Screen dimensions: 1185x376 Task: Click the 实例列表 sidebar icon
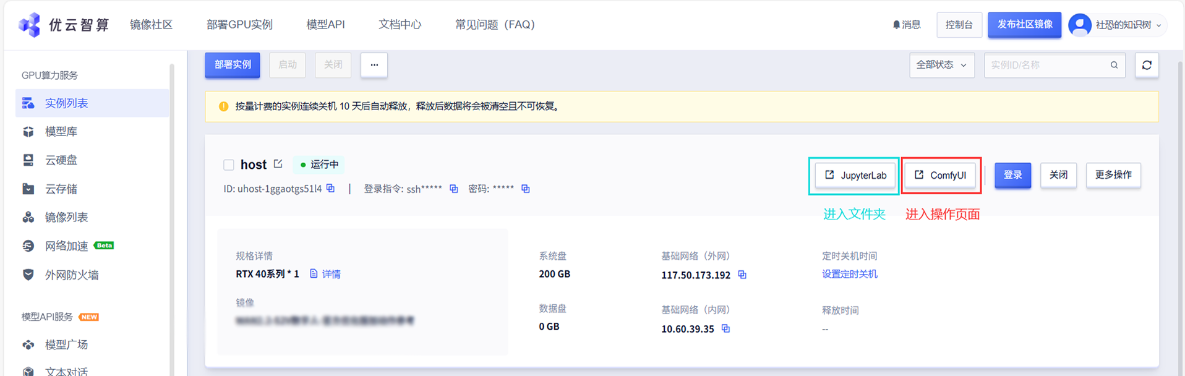coord(28,103)
